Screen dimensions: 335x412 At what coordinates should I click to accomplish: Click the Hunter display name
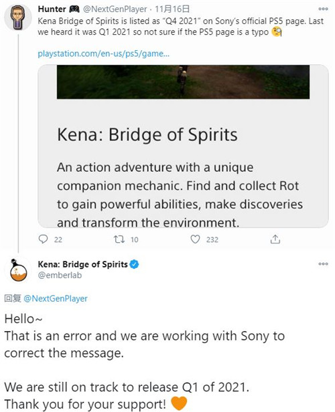(52, 9)
